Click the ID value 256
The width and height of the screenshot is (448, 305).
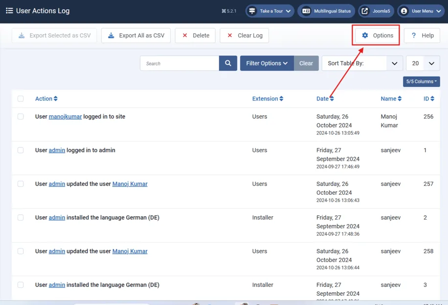coord(428,117)
